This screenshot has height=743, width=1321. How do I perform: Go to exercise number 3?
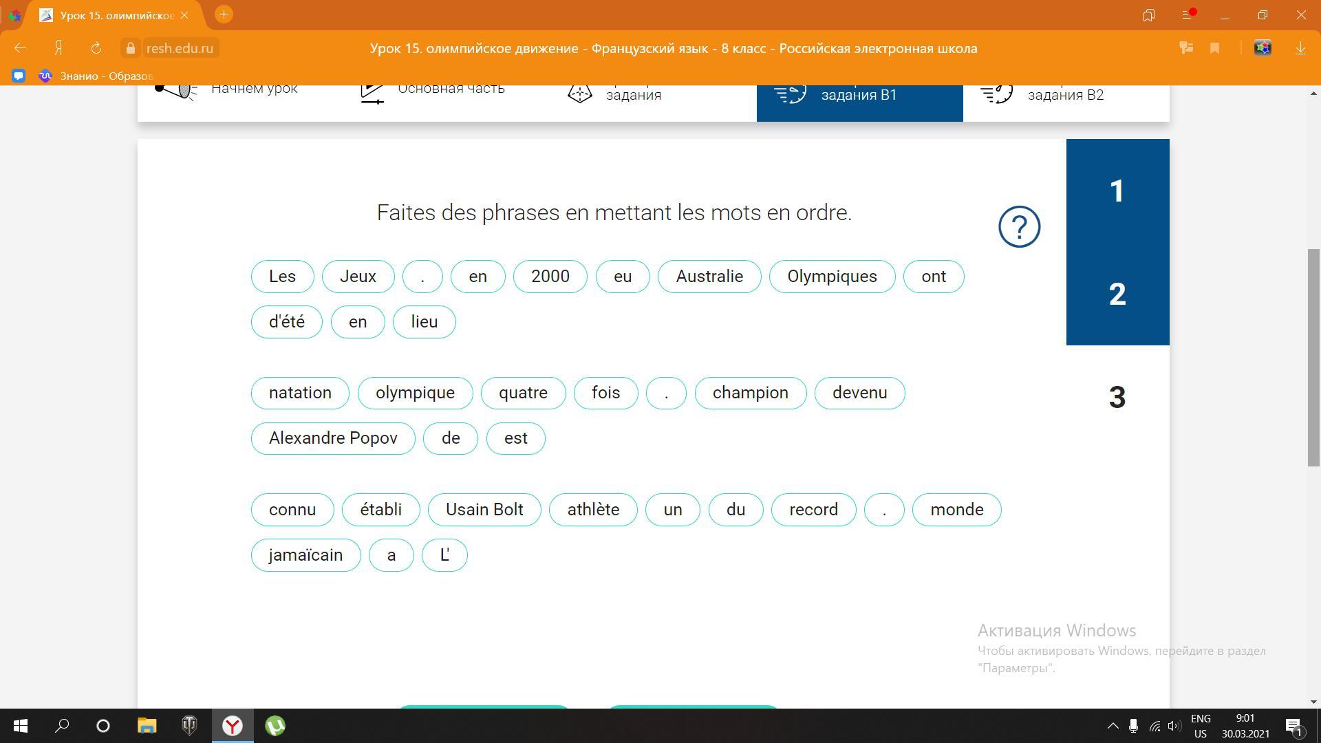[1117, 397]
